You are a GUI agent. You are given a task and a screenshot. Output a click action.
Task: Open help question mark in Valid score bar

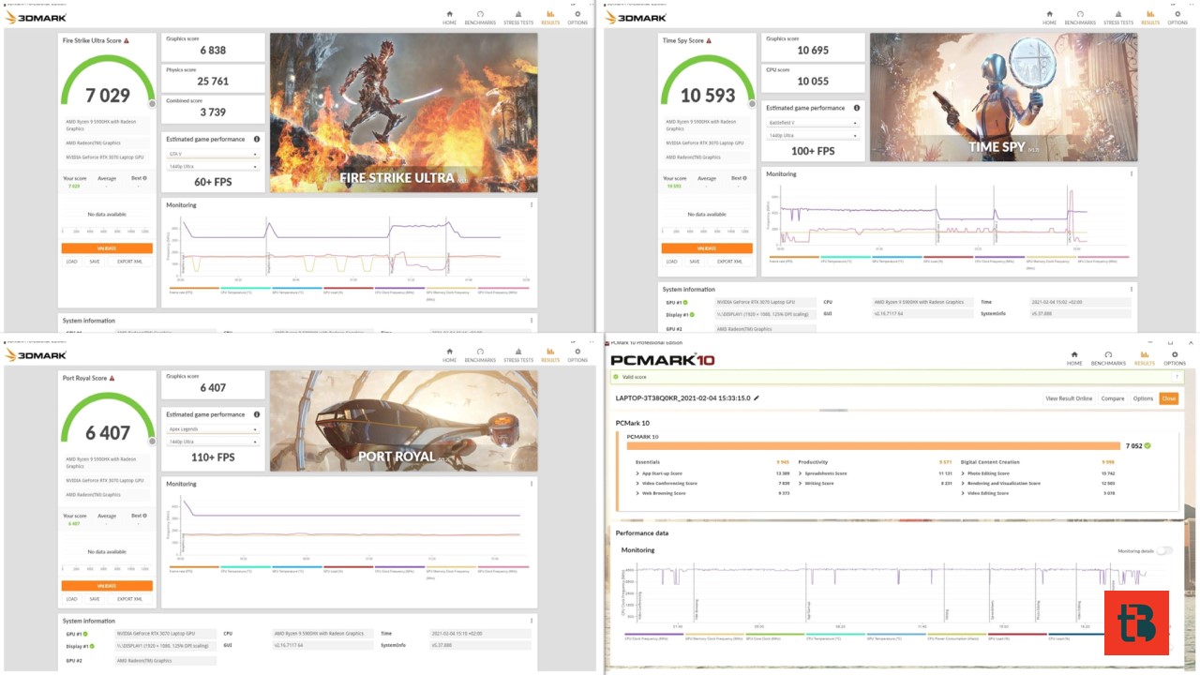point(1177,378)
